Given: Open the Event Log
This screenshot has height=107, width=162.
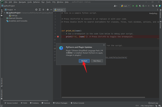Looking at the screenshot, I should 153,103.
